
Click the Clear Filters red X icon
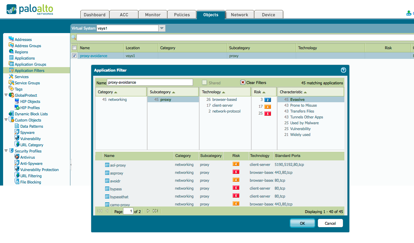[x=243, y=83]
